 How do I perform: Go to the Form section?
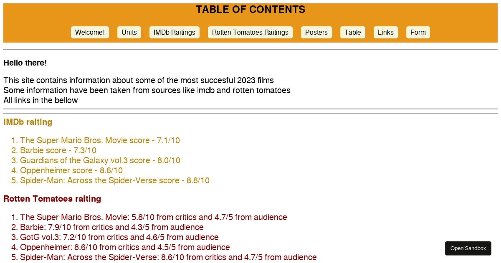click(418, 33)
